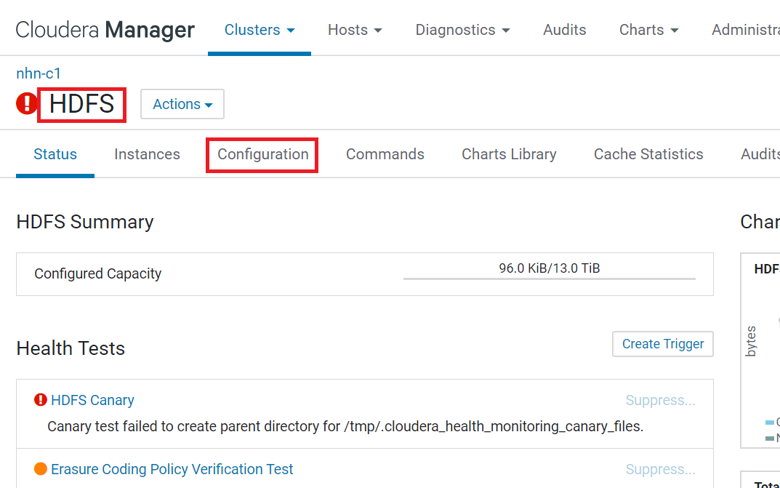Switch to the Status tab

tap(55, 154)
